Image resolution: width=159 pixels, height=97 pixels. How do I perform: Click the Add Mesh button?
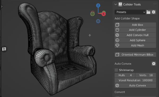coord(135,45)
